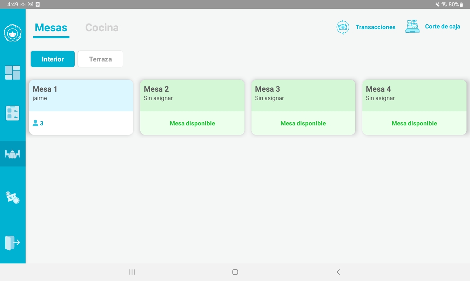Click the cash register icon
This screenshot has height=281, width=470.
412,27
